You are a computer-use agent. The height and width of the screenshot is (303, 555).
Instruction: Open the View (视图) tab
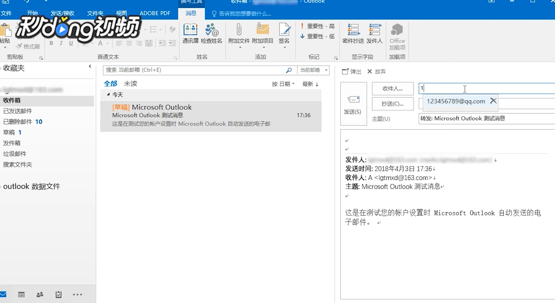(121, 13)
